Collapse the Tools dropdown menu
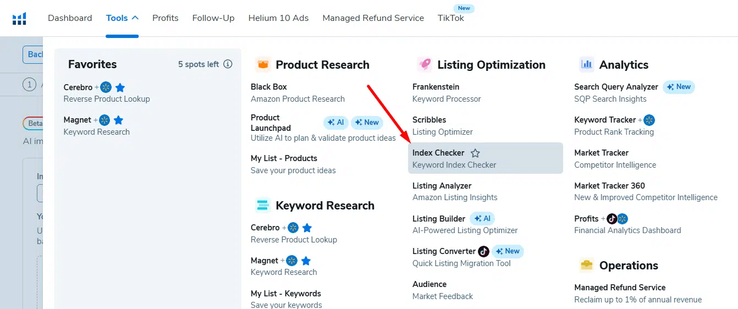The width and height of the screenshot is (738, 309). (x=122, y=18)
